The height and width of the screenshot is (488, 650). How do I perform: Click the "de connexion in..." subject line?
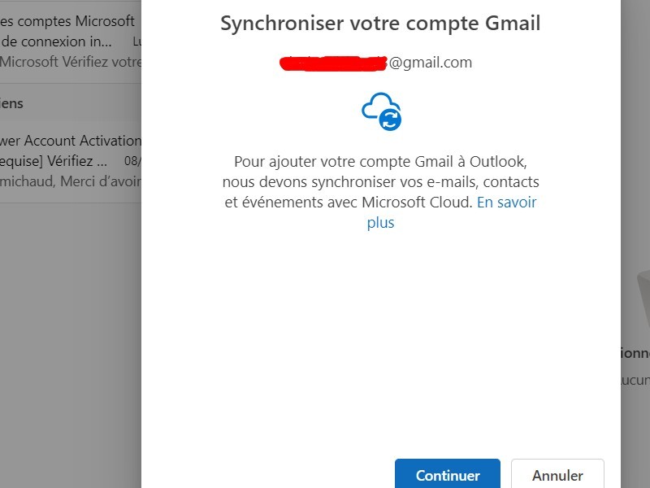pos(57,41)
